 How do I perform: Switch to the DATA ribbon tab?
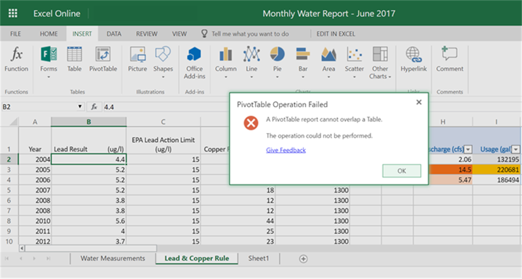(113, 34)
